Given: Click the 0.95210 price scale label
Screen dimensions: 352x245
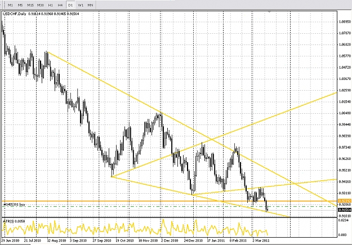Looking at the screenshot, I should coord(345,170).
